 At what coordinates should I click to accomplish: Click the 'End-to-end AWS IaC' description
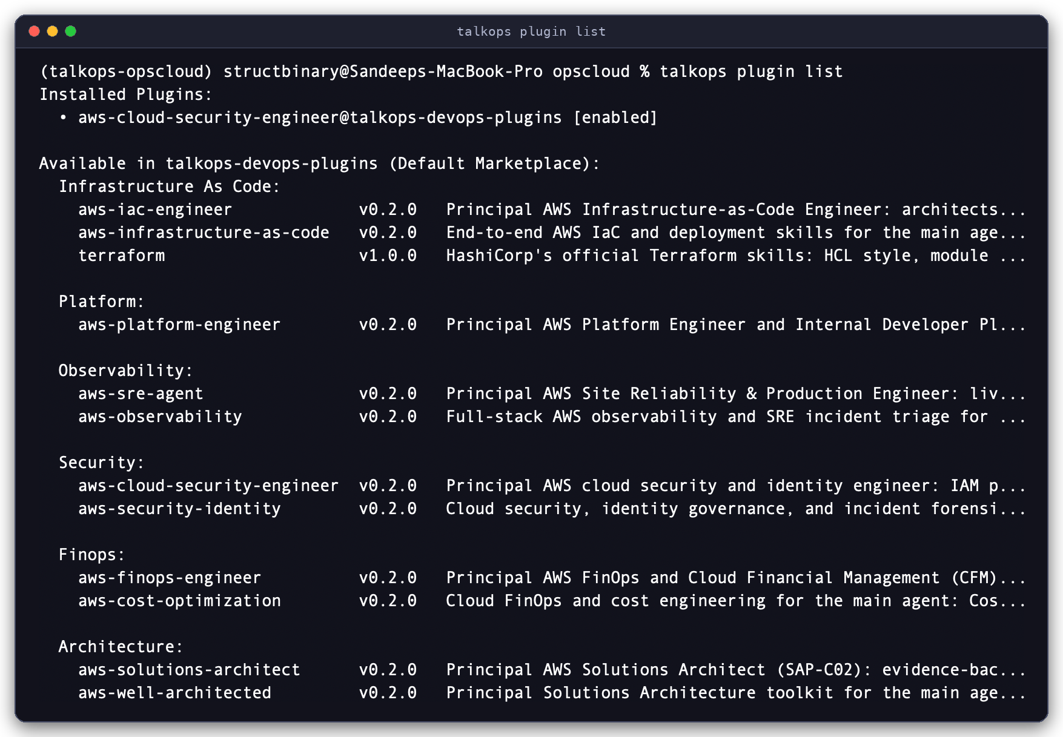point(736,233)
